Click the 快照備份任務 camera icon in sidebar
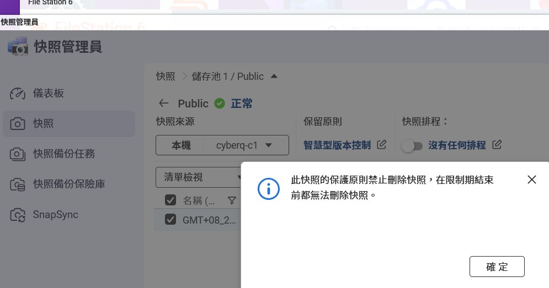 (18, 154)
